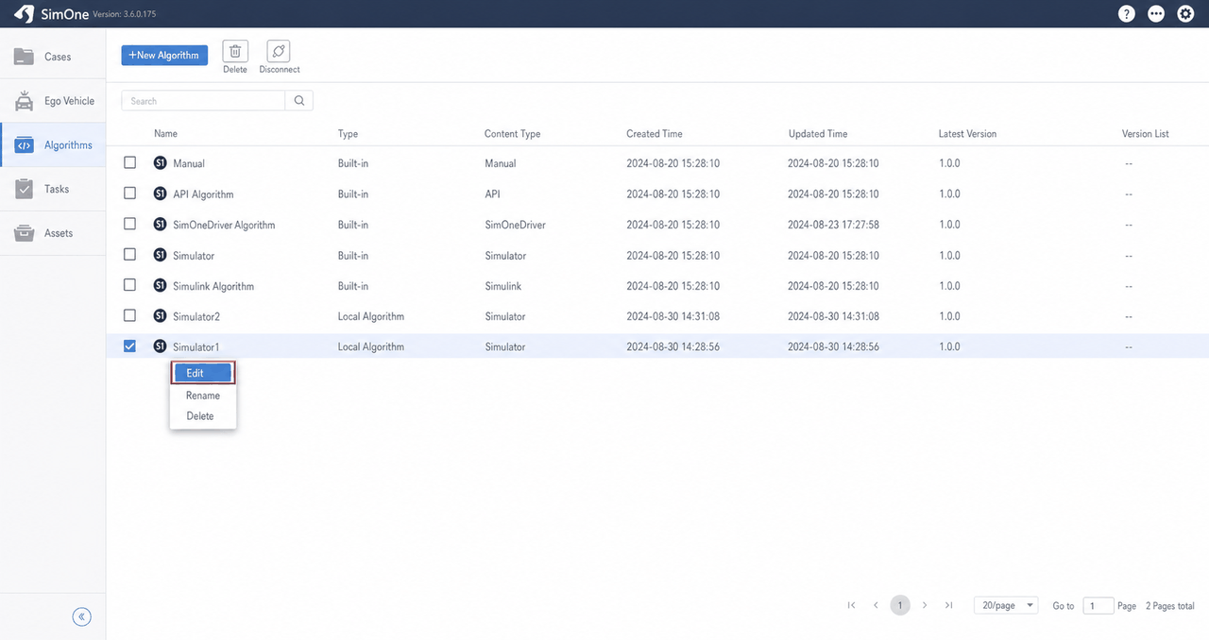
Task: Choose Rename in the context menu
Action: 202,396
